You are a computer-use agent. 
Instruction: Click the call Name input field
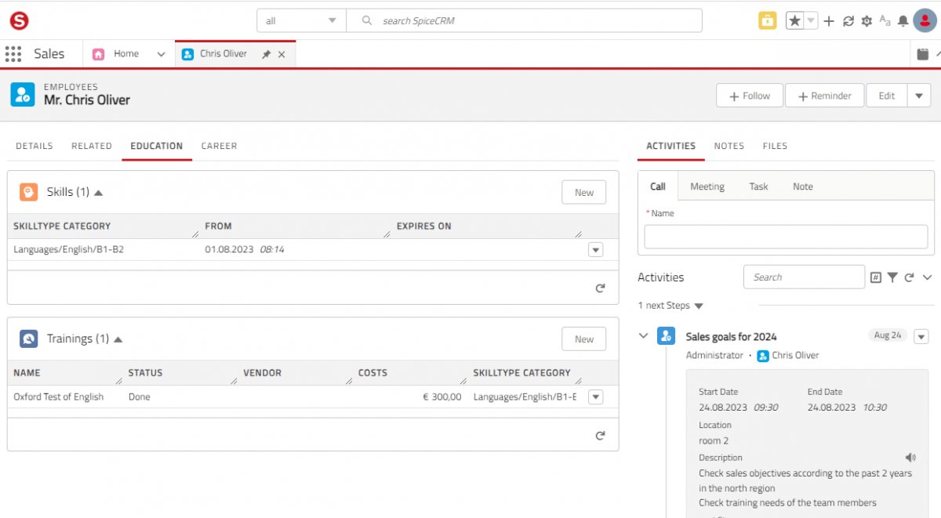pos(786,237)
